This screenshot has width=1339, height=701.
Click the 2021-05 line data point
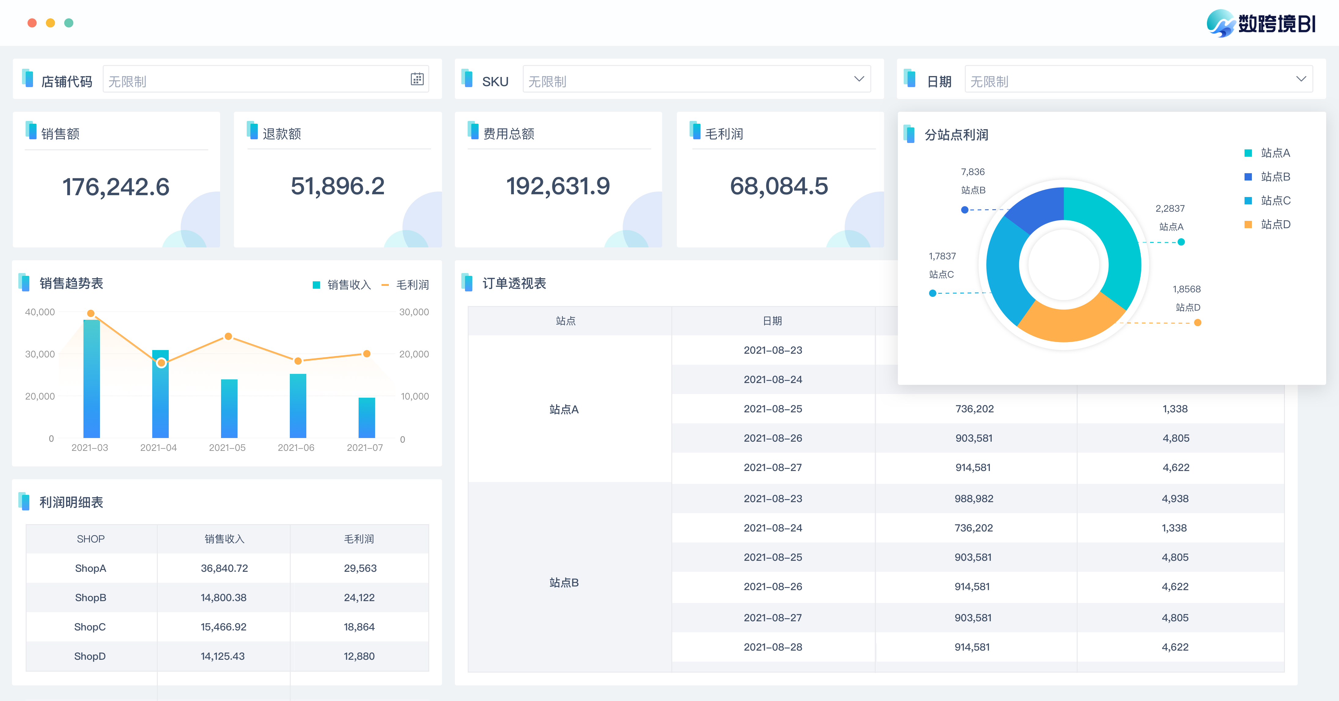point(228,337)
